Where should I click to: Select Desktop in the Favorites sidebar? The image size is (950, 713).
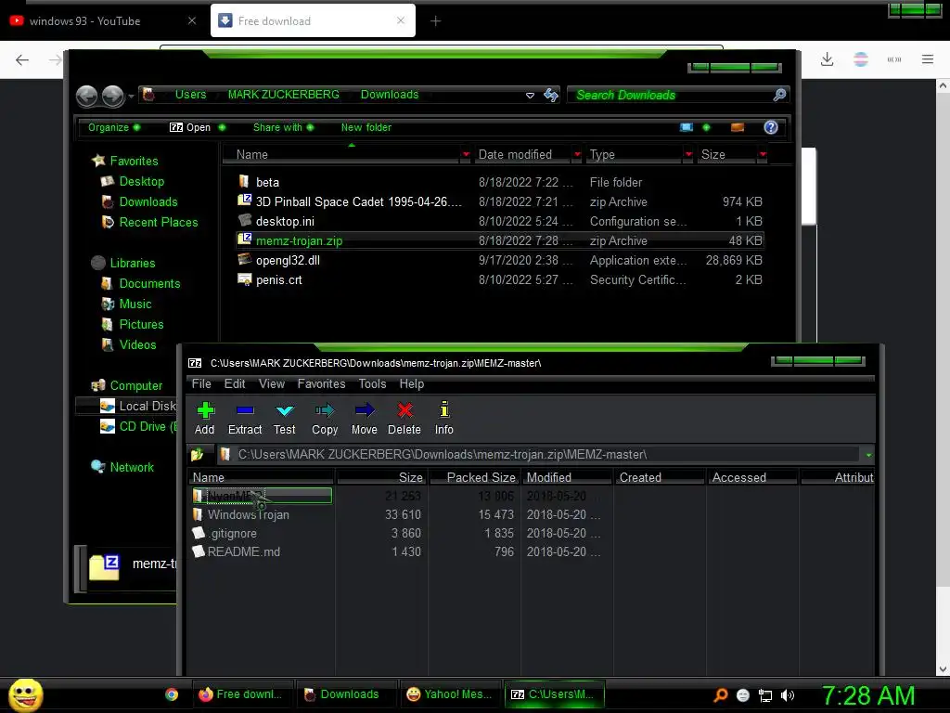141,181
